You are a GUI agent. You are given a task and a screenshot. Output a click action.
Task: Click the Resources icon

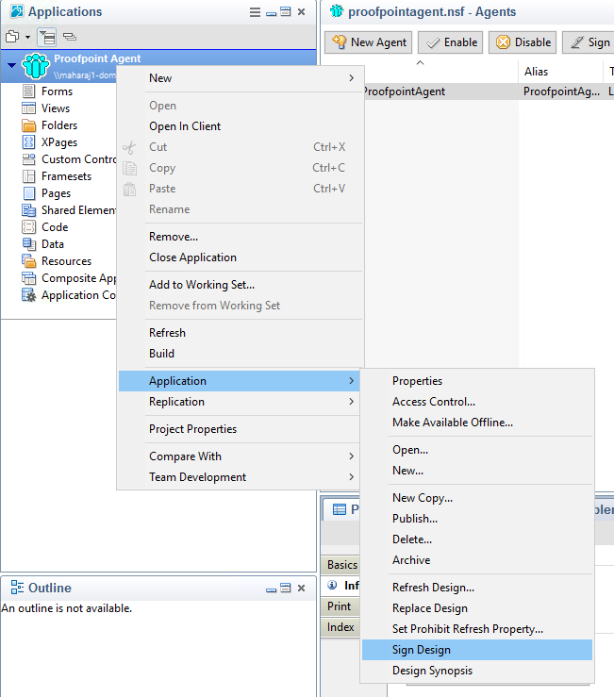click(x=28, y=261)
